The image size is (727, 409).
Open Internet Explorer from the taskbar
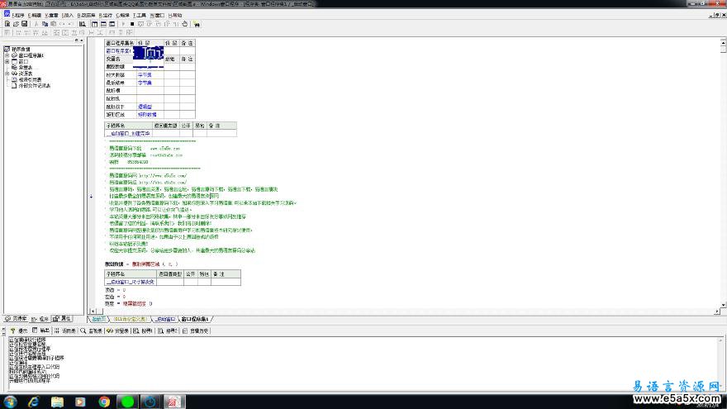(x=34, y=401)
